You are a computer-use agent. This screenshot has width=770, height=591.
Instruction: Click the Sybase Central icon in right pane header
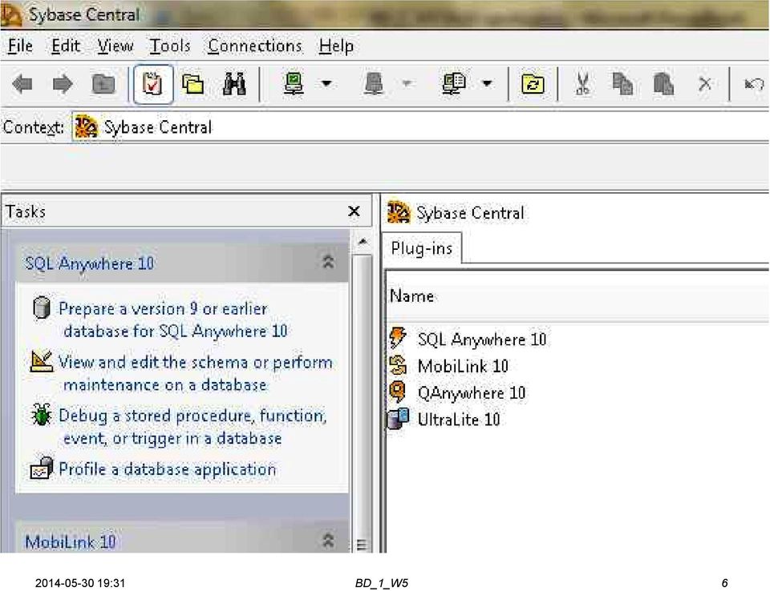coord(399,212)
